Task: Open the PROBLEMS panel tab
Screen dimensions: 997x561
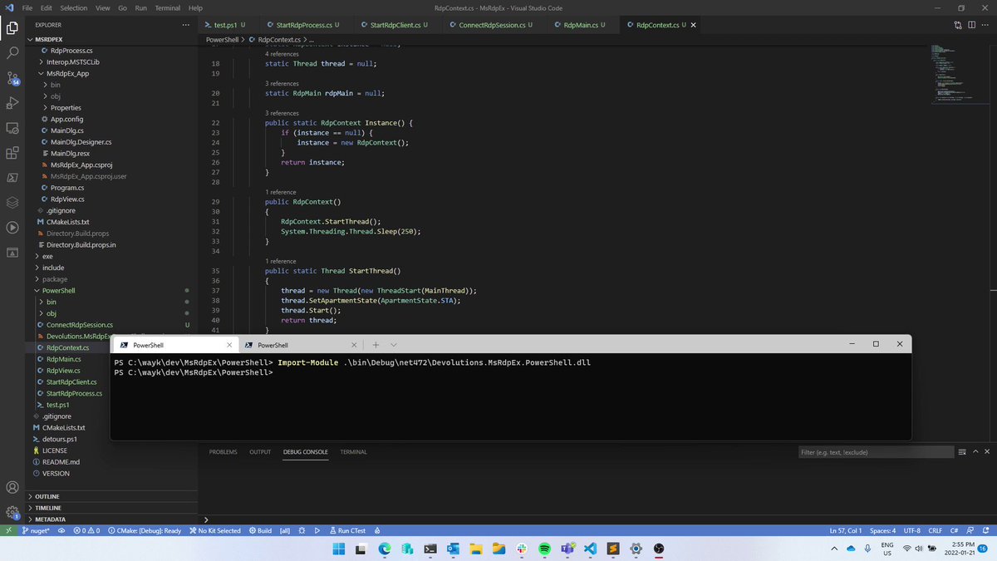Action: pyautogui.click(x=223, y=452)
